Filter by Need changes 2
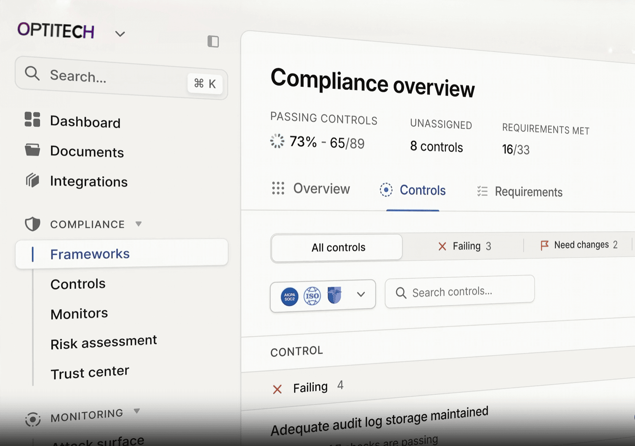Image resolution: width=635 pixels, height=446 pixels. [x=579, y=245]
